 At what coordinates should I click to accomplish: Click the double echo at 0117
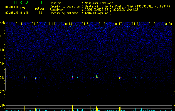coord(120,78)
